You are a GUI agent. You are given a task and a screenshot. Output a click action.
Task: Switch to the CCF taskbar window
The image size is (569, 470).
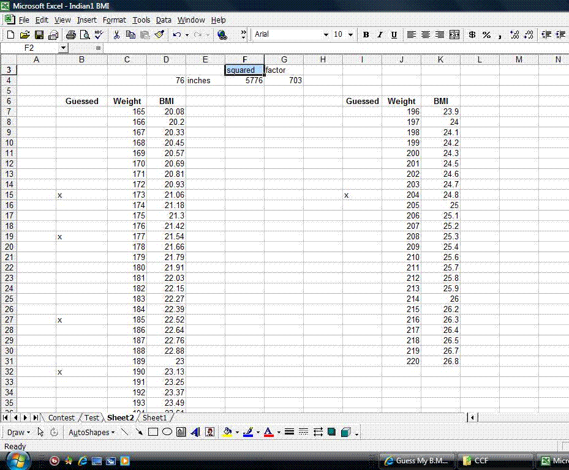(x=496, y=461)
